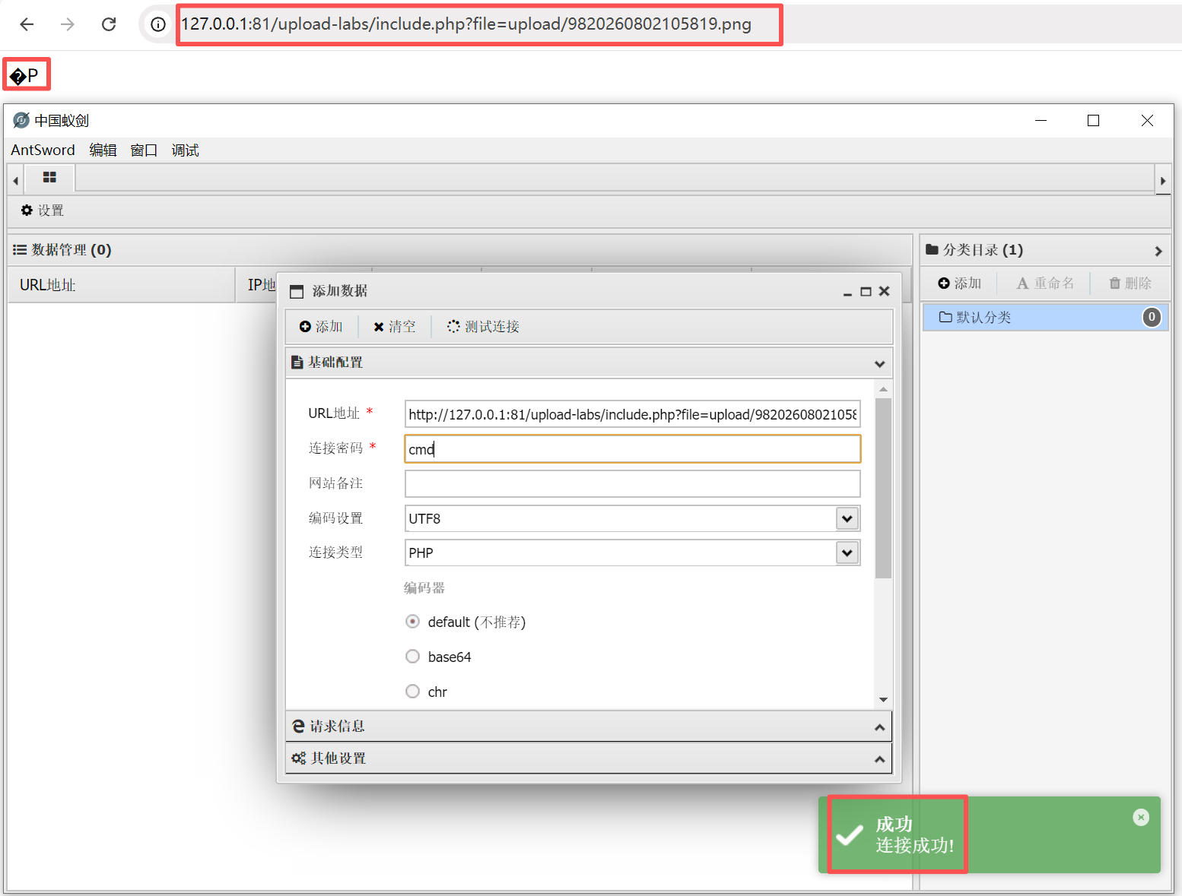Click 测试连接 to test connection
This screenshot has width=1182, height=896.
point(483,327)
